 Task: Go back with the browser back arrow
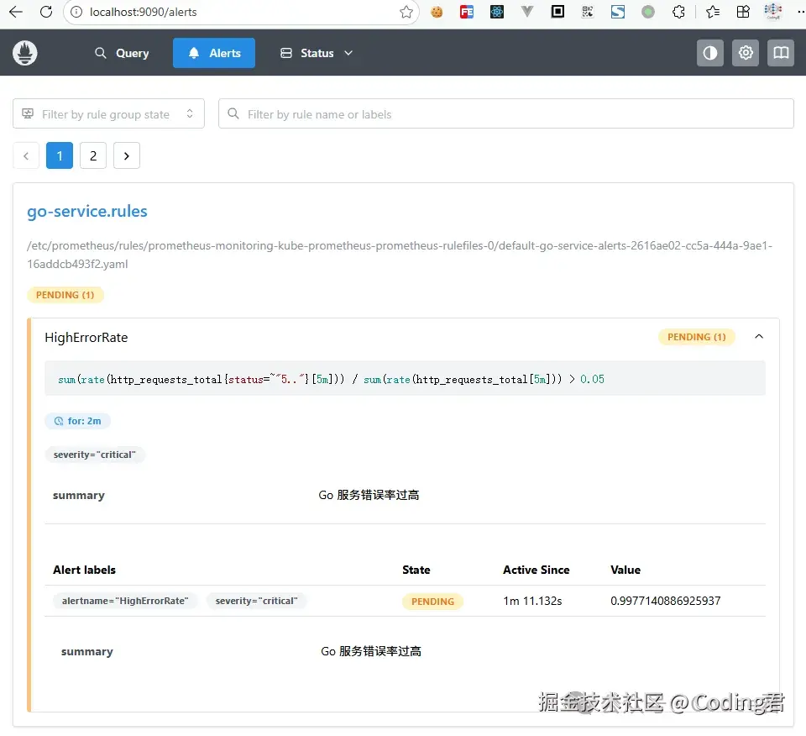click(16, 12)
